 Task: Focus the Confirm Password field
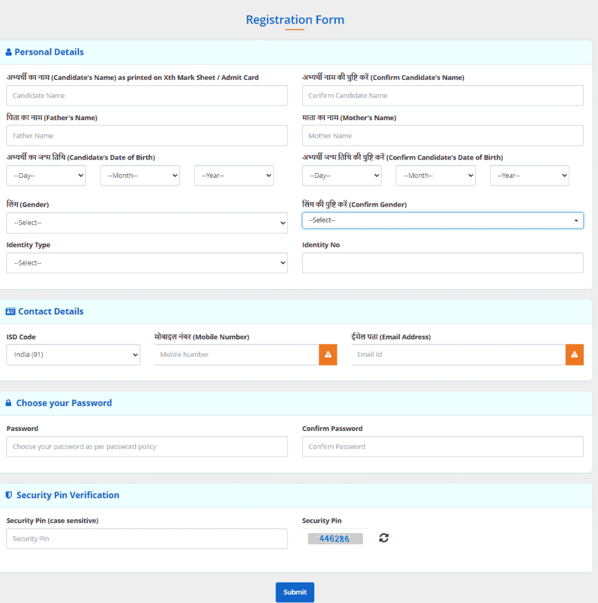[x=443, y=446]
